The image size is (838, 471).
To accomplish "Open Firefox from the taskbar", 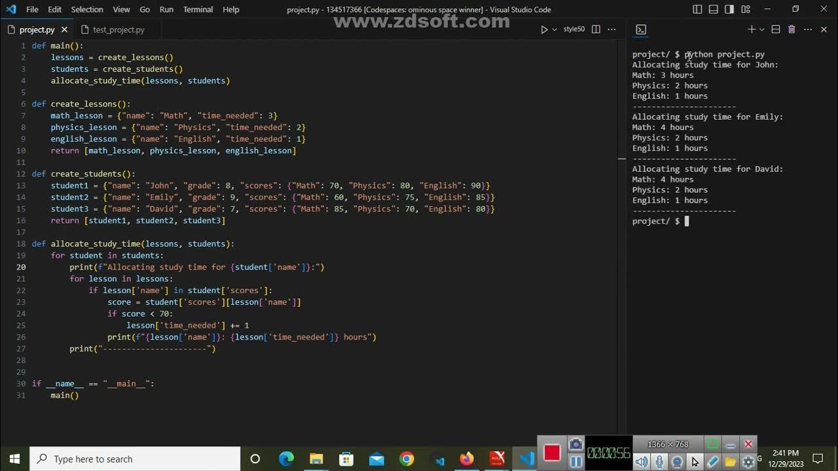I will pyautogui.click(x=467, y=459).
